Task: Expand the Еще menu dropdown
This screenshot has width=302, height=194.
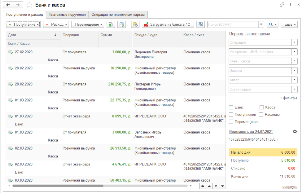Action: tap(289, 24)
